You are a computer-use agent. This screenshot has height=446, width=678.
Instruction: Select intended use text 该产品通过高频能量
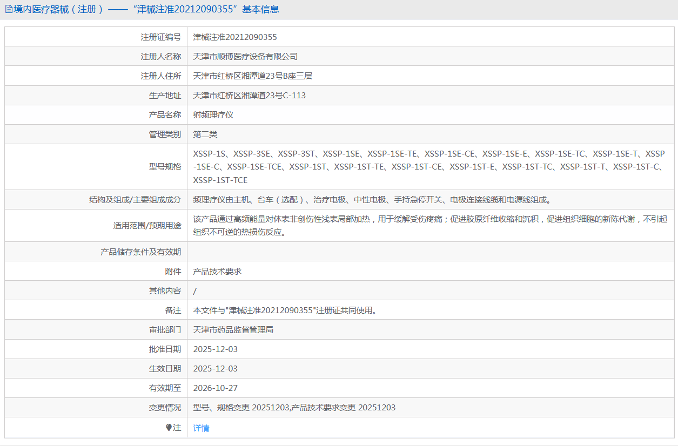point(430,225)
